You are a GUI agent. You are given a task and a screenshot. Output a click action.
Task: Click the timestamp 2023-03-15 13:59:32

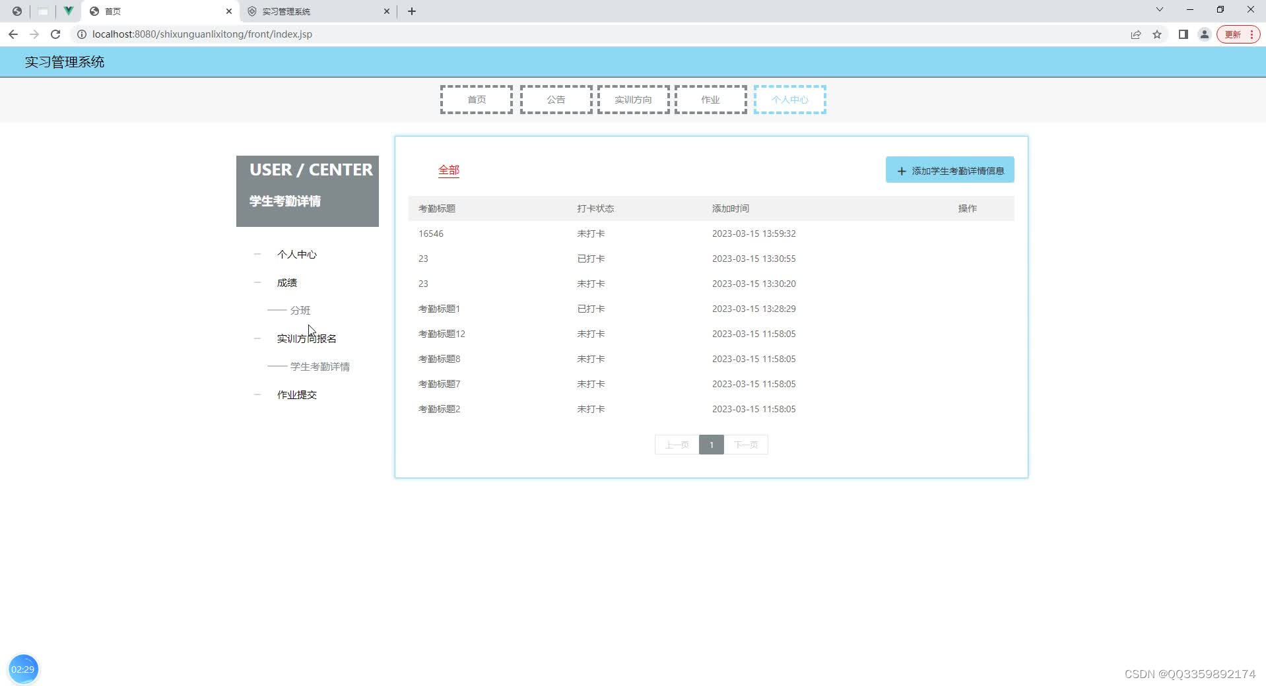pyautogui.click(x=754, y=234)
